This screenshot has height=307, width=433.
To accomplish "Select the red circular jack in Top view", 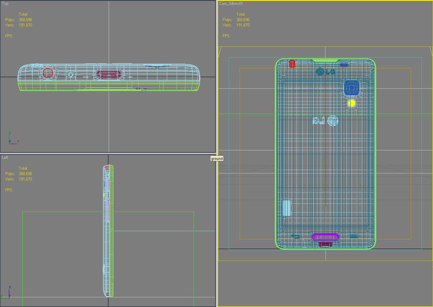I will click(x=48, y=73).
